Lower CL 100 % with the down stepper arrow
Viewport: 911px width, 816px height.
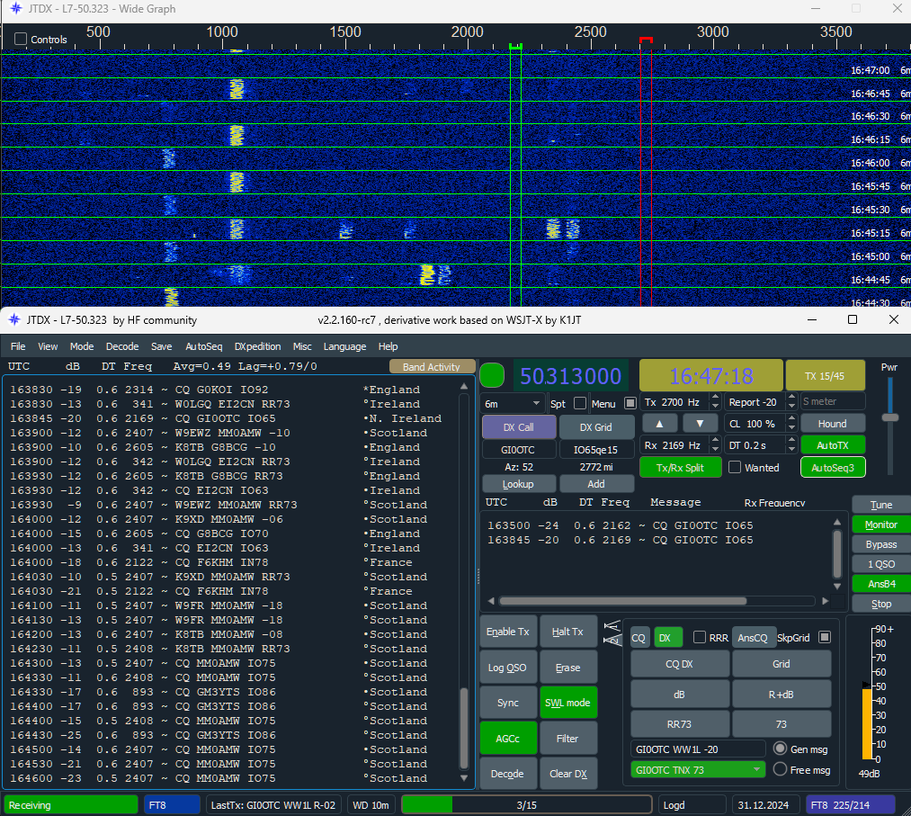click(791, 427)
